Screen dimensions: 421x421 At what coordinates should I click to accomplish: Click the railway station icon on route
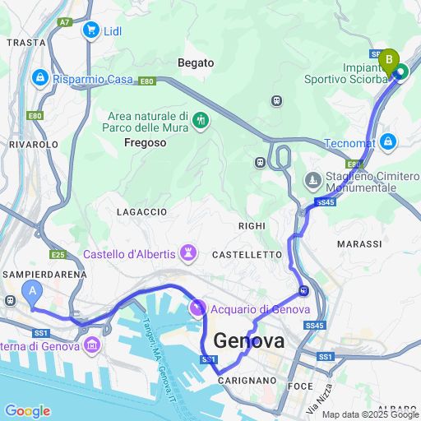303,290
